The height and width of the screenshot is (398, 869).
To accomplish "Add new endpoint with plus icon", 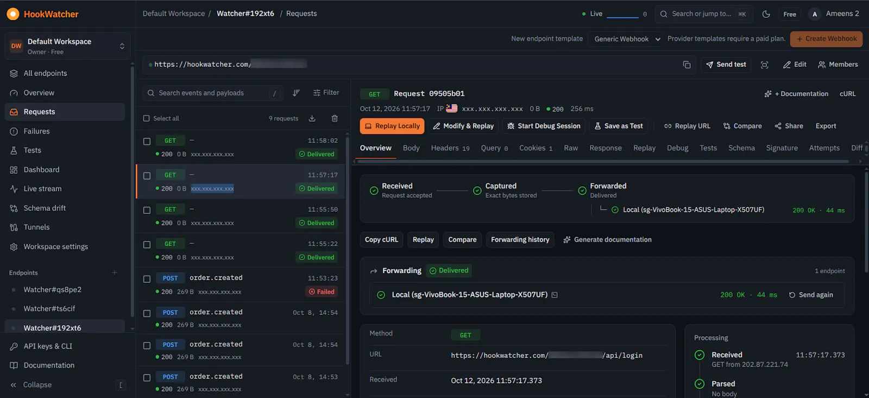I will [115, 273].
